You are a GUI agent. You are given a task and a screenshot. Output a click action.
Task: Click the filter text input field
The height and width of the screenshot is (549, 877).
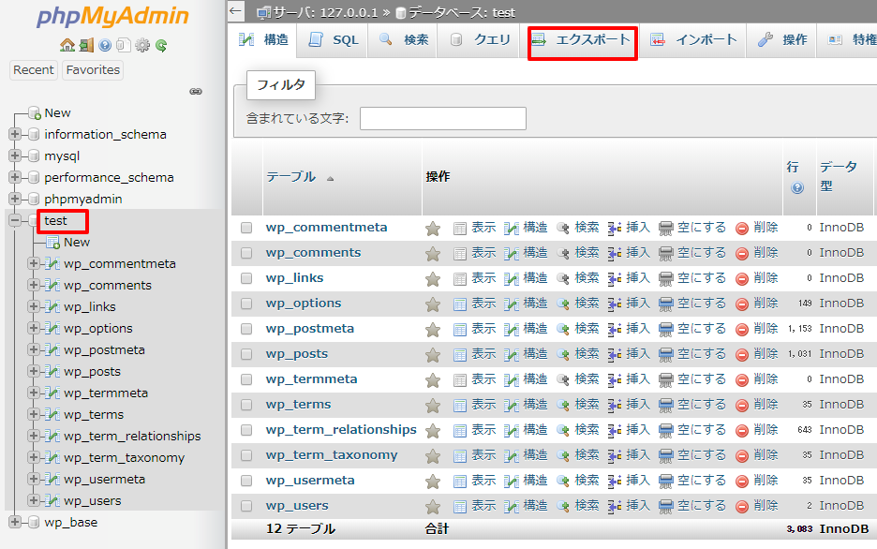[x=442, y=118]
